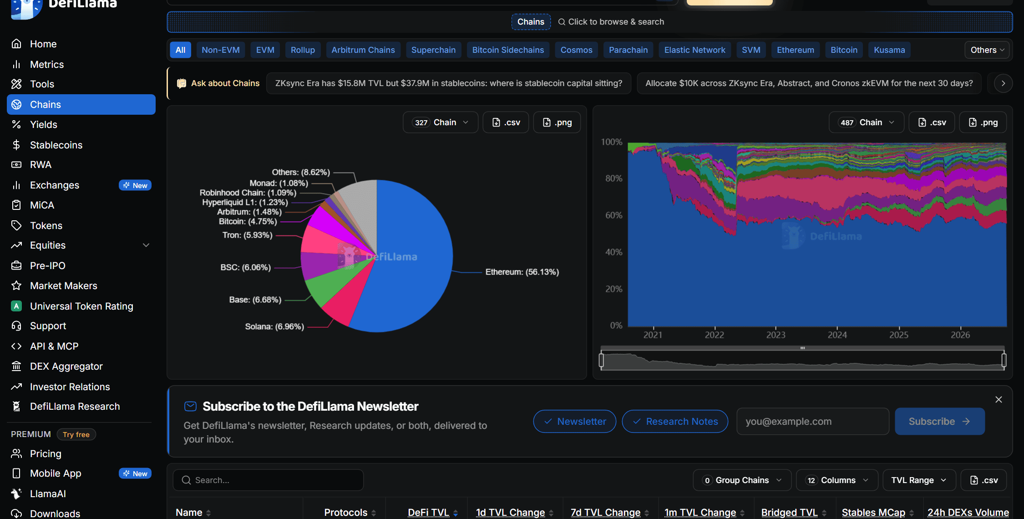Download pie chart as .png
The width and height of the screenshot is (1024, 519).
[x=557, y=122]
